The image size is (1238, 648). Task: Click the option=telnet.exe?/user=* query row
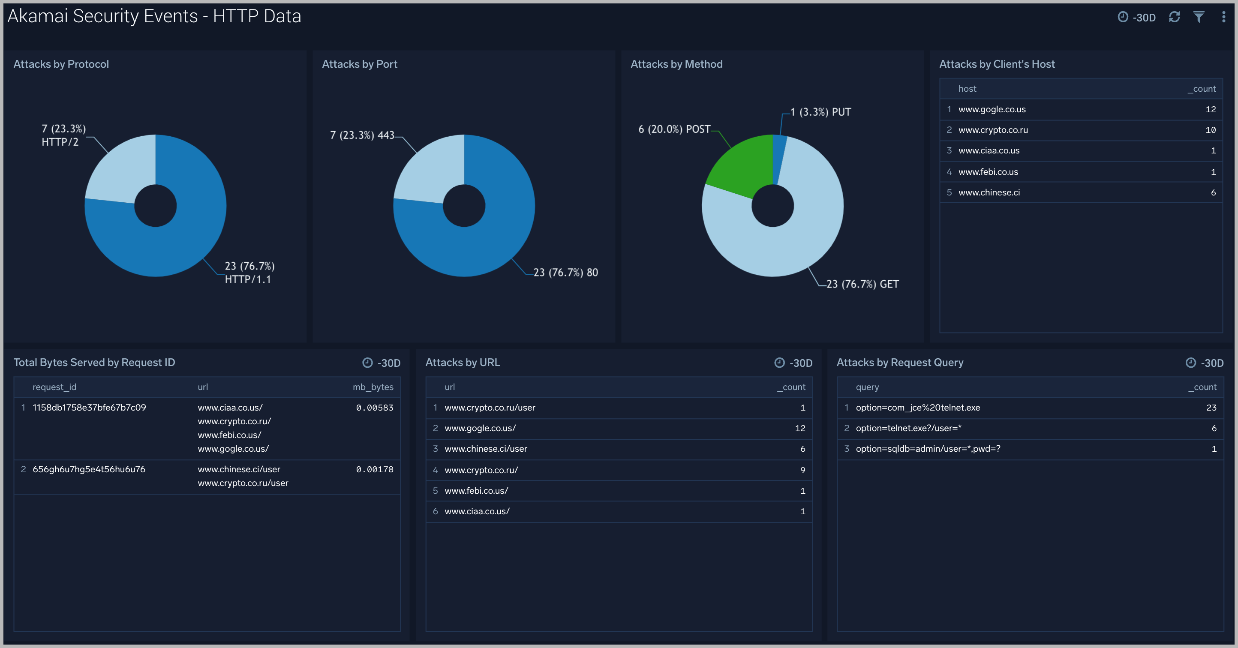[909, 428]
